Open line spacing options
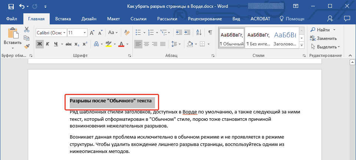The image size is (356, 160). [x=176, y=44]
